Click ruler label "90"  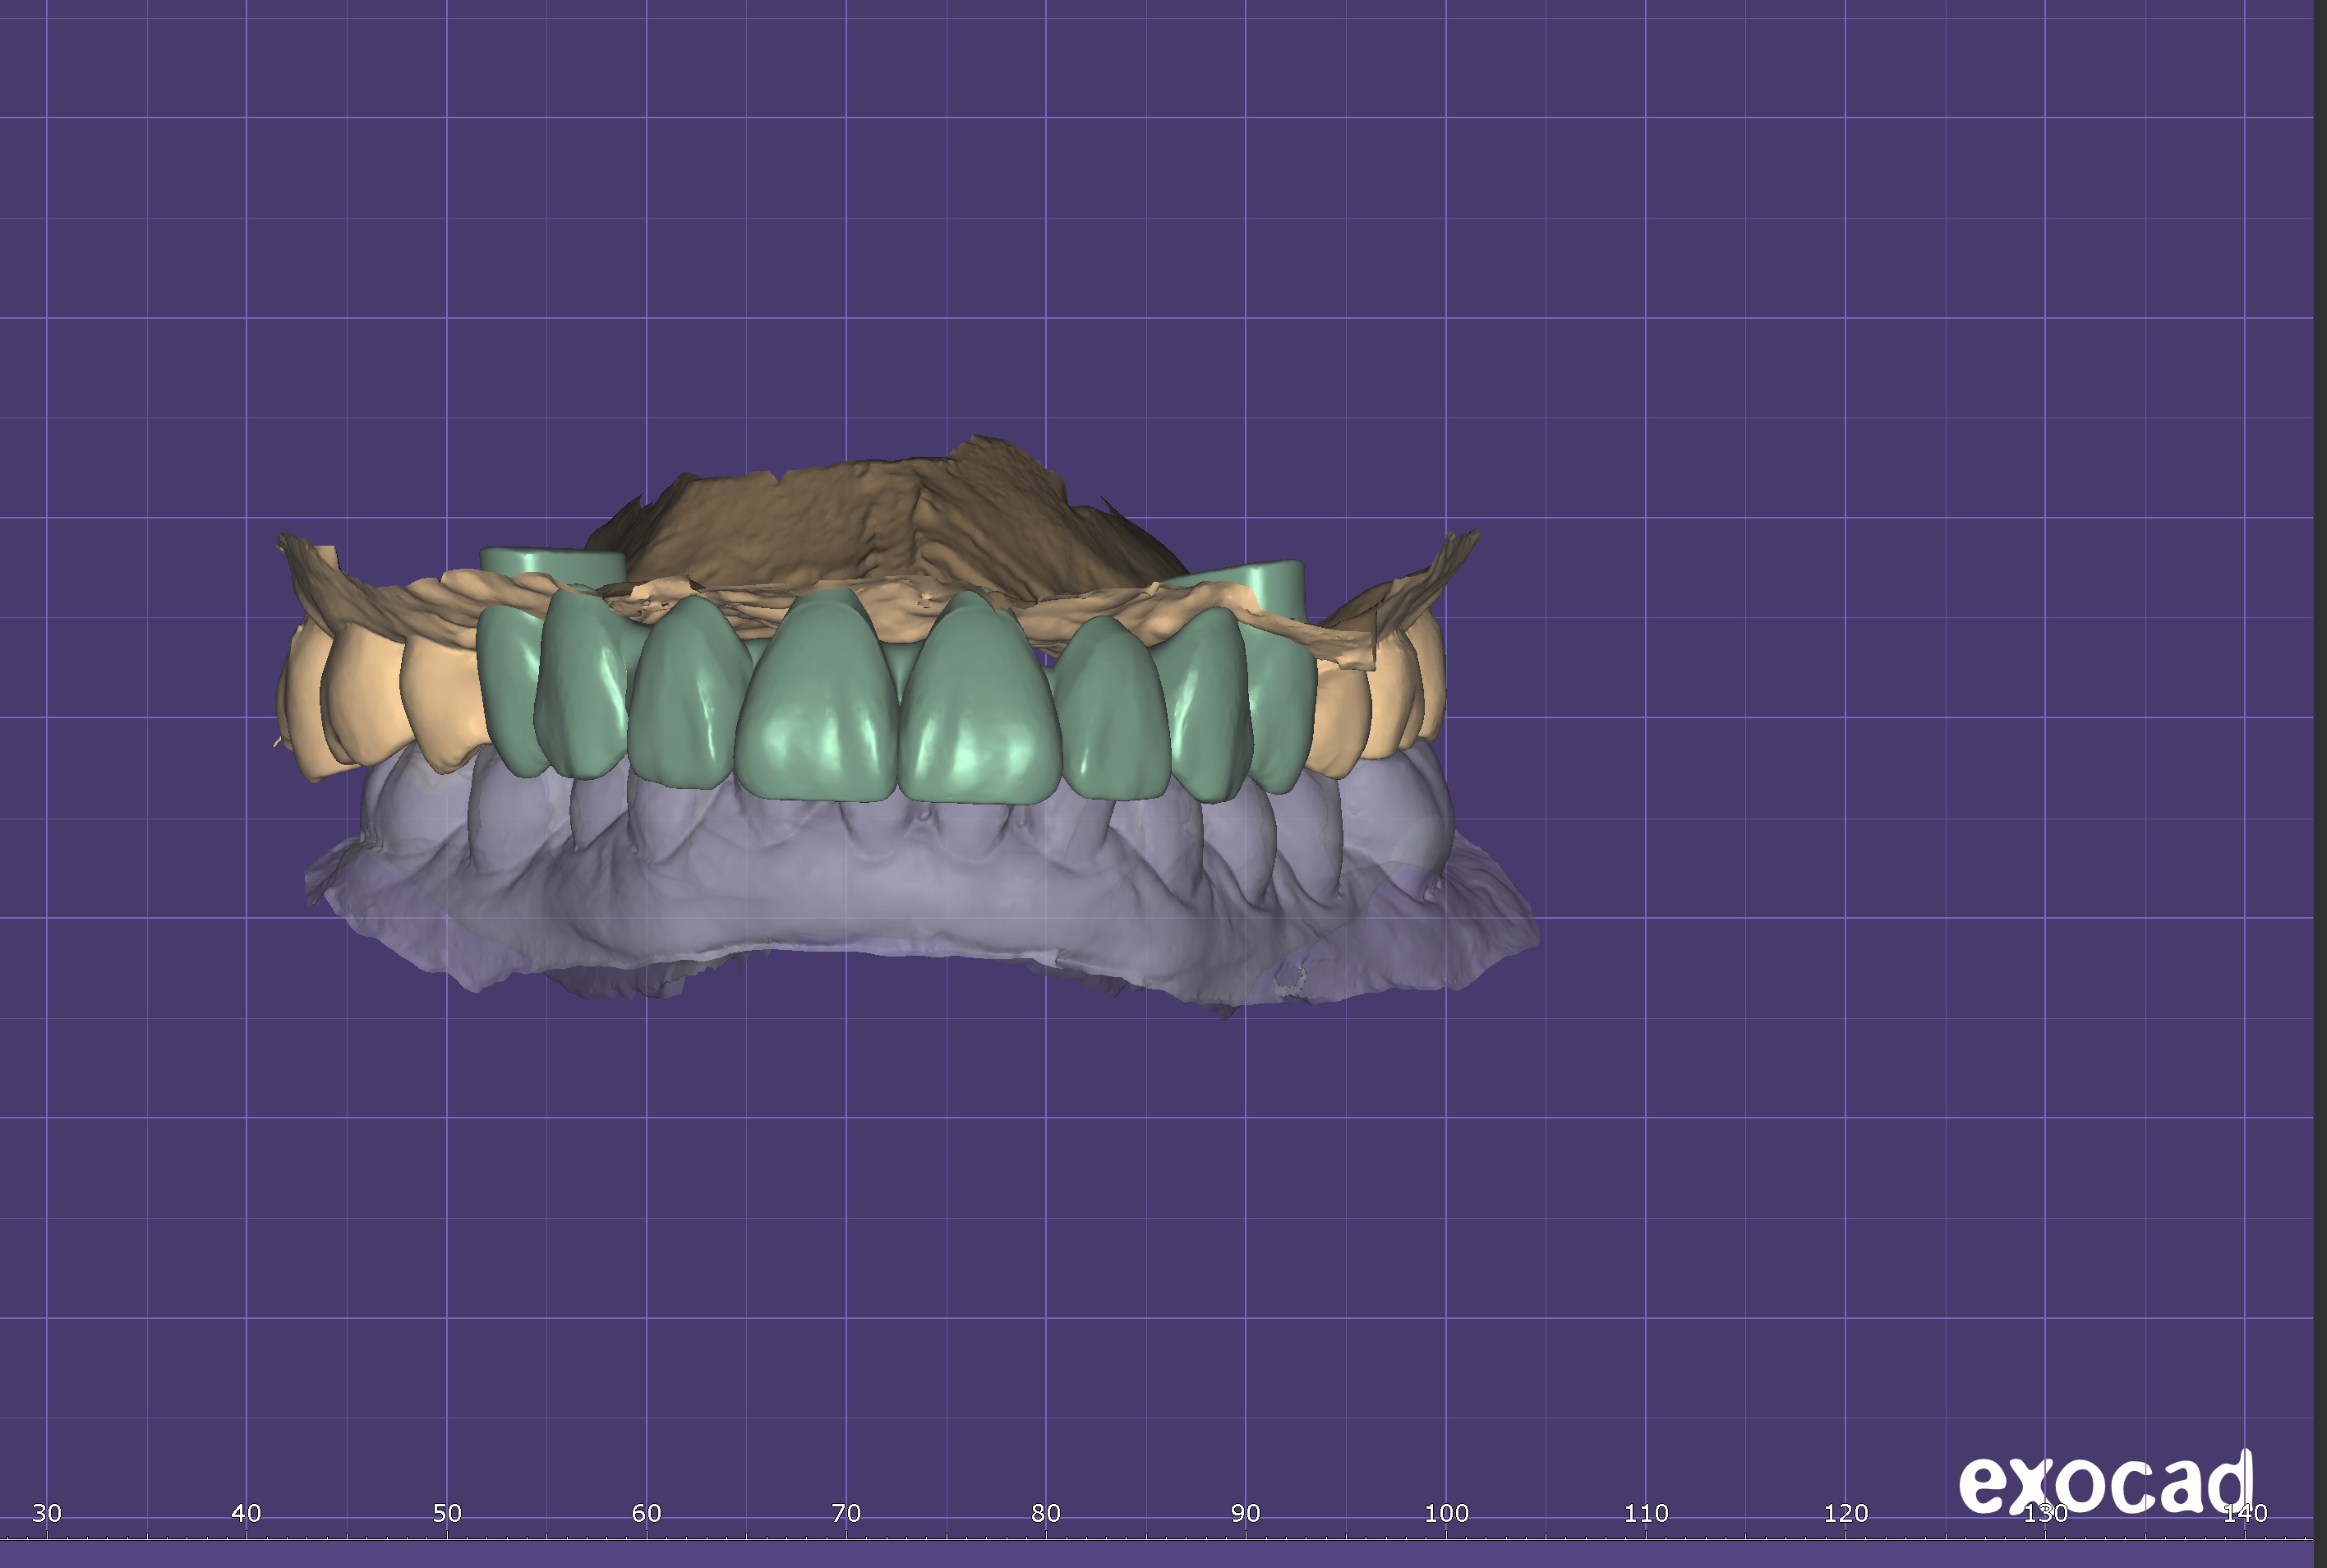(1246, 1513)
